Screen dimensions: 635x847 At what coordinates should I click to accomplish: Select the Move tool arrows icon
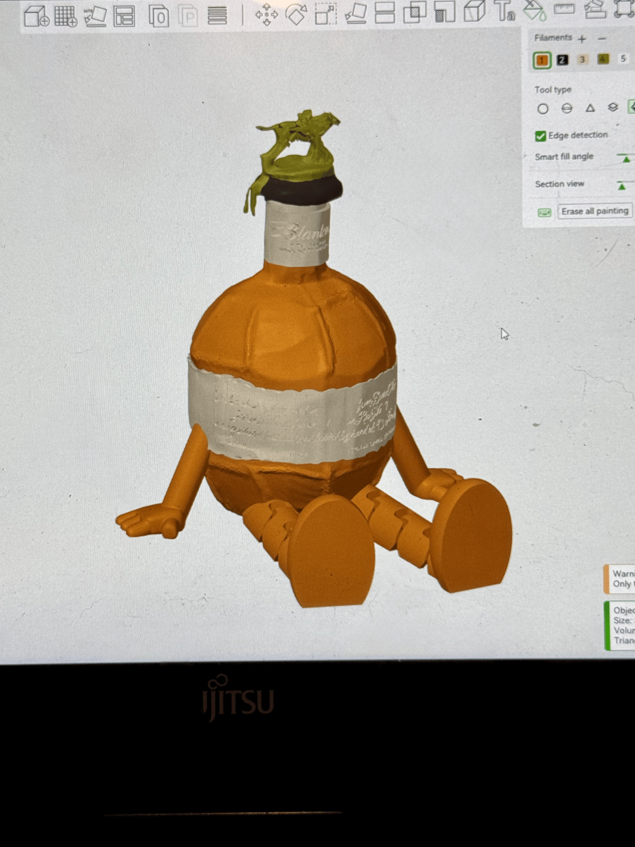point(266,15)
